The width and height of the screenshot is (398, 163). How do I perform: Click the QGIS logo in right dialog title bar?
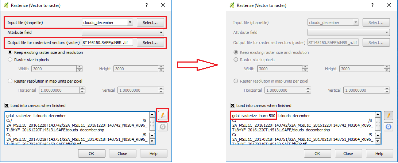pyautogui.click(x=233, y=5)
